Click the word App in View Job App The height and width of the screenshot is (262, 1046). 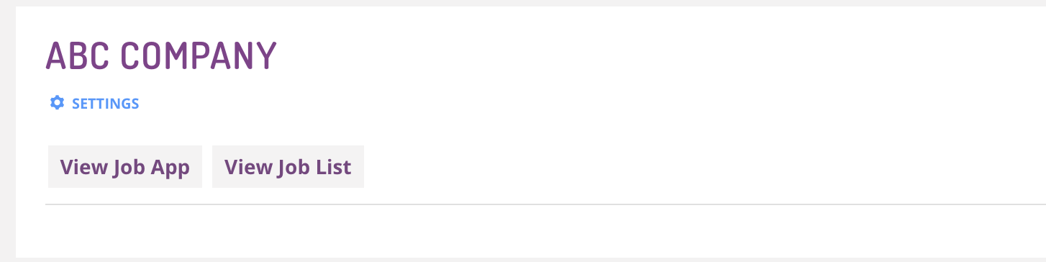[170, 168]
